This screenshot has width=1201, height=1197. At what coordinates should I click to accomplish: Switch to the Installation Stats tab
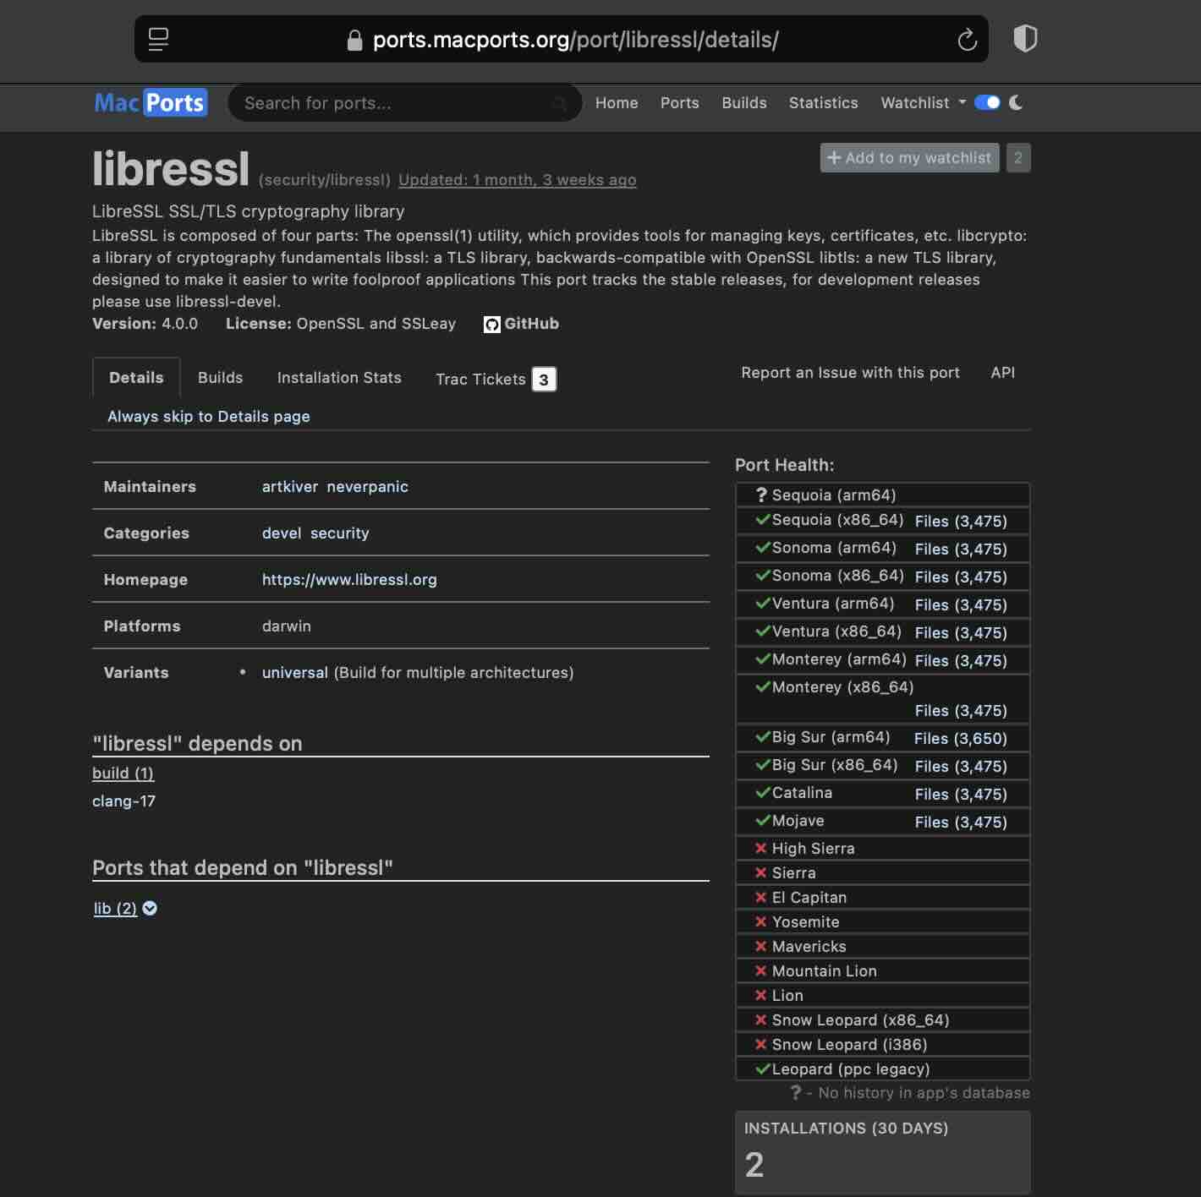pyautogui.click(x=339, y=378)
